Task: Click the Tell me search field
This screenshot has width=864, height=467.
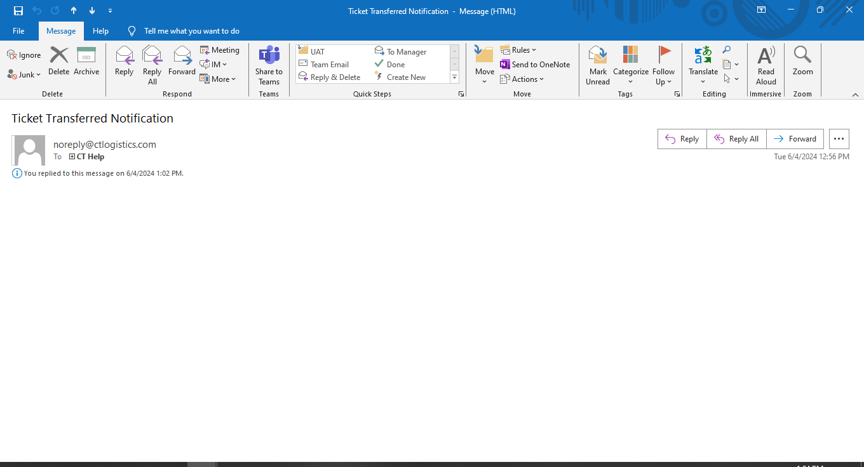Action: point(191,31)
